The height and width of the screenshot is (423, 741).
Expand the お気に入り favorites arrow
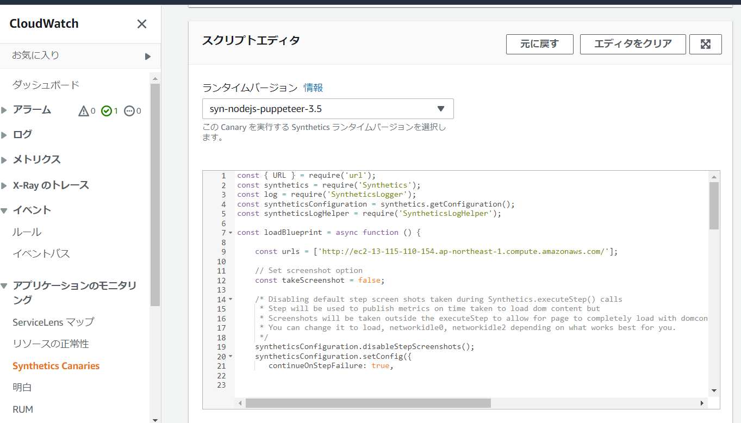coord(147,56)
